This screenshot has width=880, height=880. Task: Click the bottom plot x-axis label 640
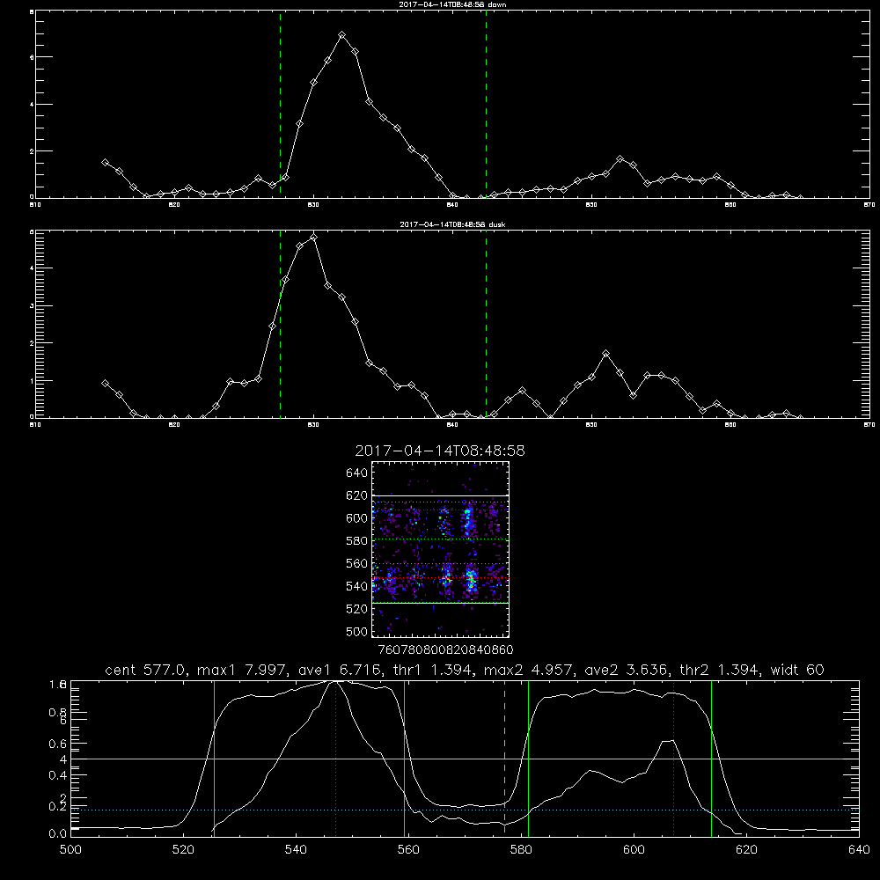859,850
